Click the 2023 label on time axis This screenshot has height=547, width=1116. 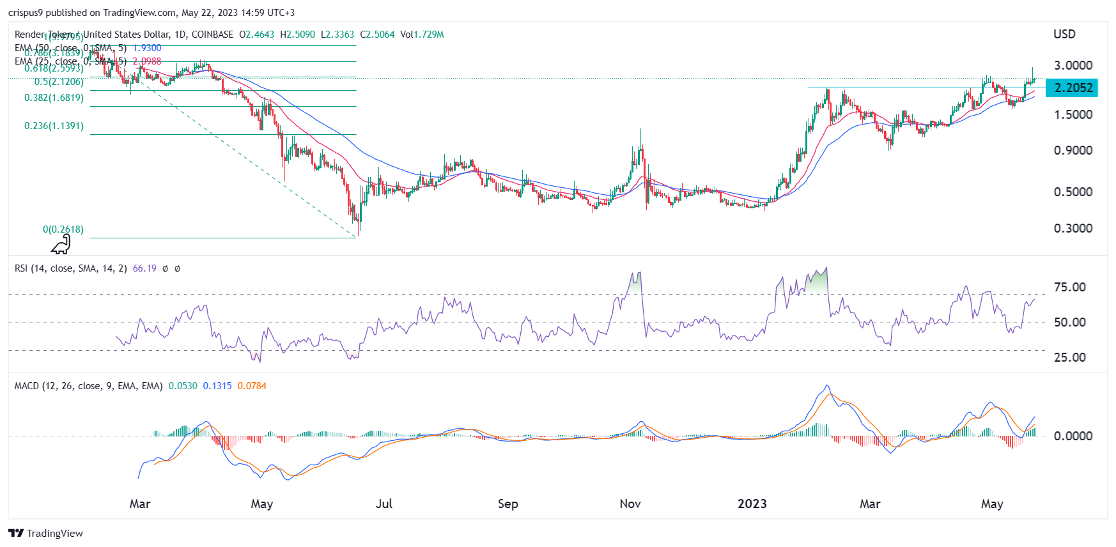752,504
